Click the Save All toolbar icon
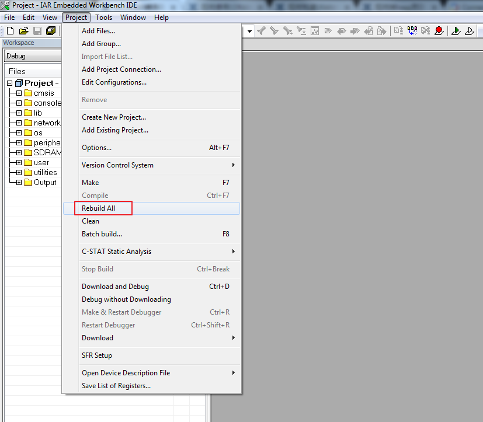This screenshot has width=483, height=422. tap(51, 31)
